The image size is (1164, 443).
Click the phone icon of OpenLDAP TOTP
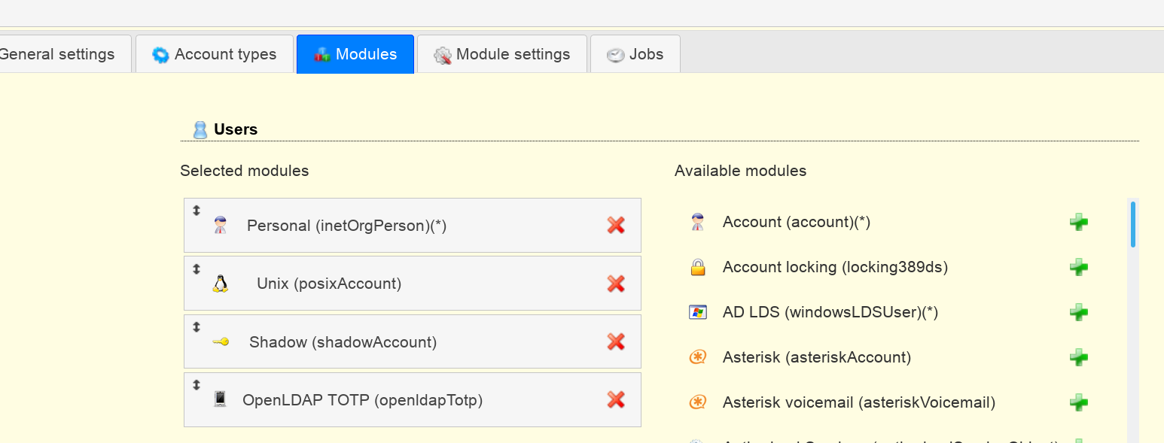[x=220, y=399]
